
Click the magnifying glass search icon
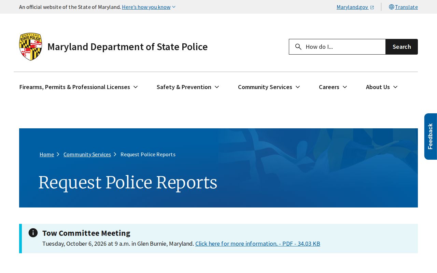click(298, 47)
